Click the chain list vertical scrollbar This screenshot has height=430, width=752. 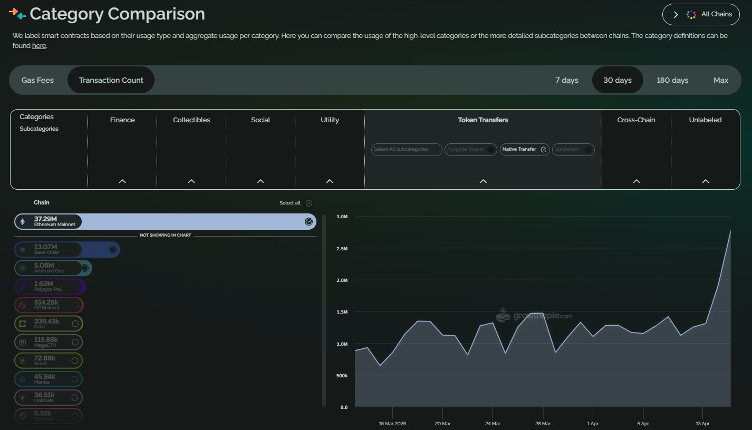(324, 311)
